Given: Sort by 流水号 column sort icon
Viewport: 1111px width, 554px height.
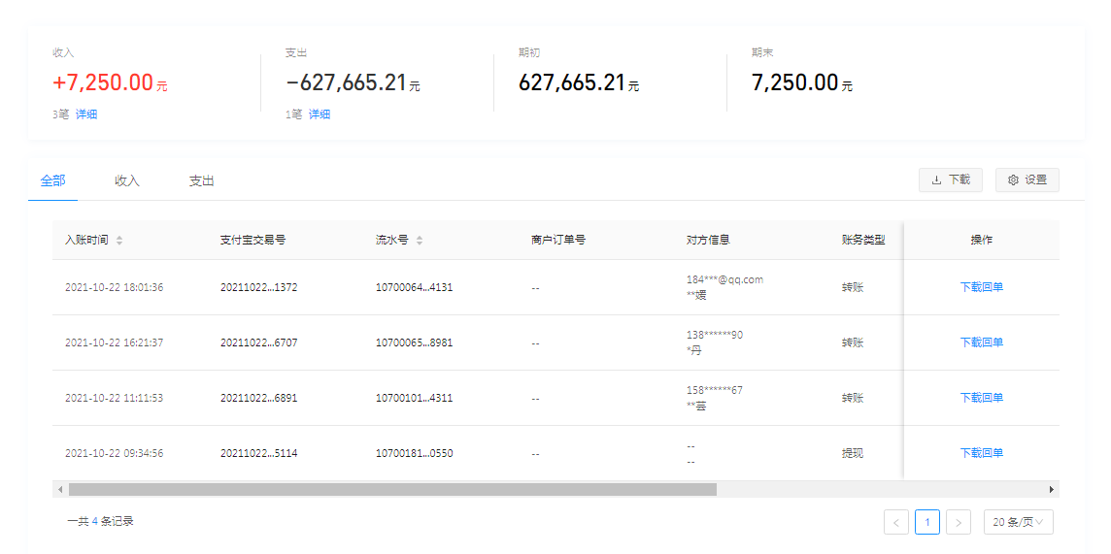Looking at the screenshot, I should [x=420, y=240].
